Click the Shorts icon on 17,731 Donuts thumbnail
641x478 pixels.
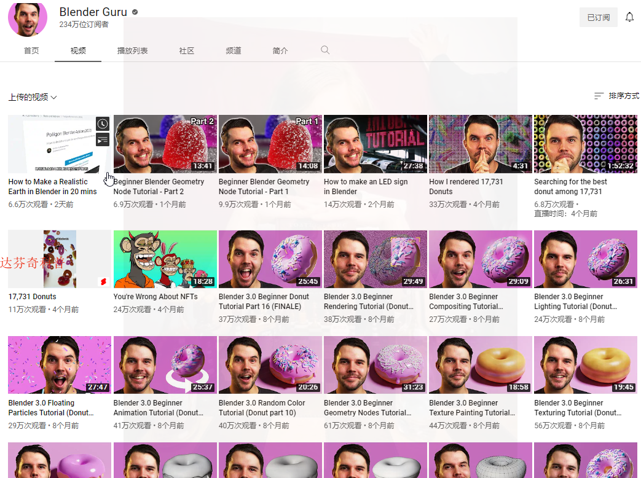click(x=104, y=281)
